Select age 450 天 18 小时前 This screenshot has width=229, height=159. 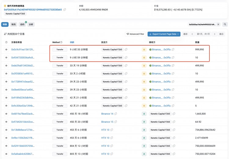coord(79,114)
